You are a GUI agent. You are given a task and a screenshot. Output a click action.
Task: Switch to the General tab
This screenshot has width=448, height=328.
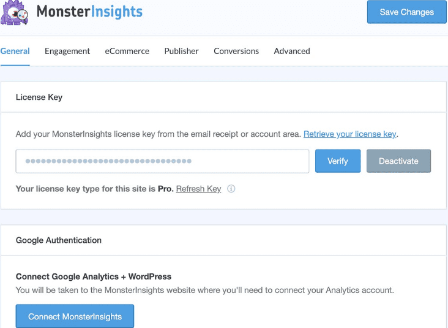pos(15,51)
